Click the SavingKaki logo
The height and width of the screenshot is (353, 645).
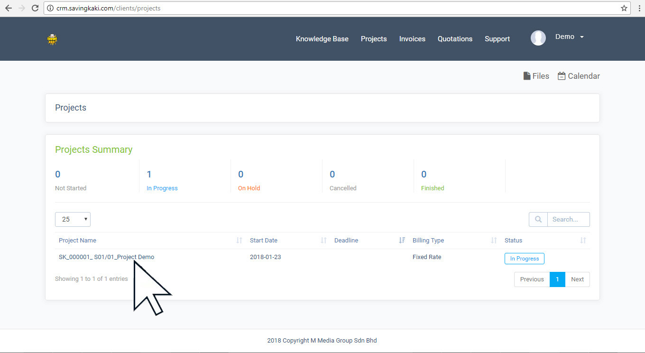tap(52, 39)
